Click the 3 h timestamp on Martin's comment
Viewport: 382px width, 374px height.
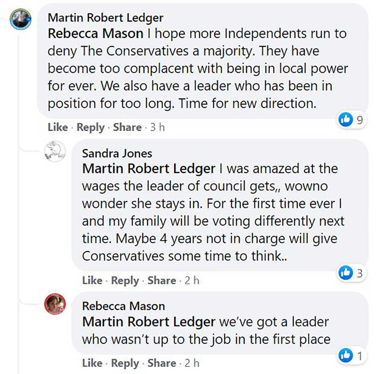click(x=157, y=127)
